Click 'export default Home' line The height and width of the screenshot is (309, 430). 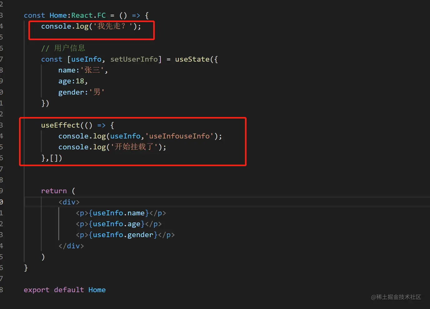point(65,290)
